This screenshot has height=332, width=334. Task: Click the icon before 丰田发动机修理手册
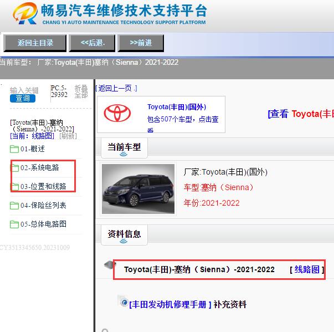click(123, 301)
